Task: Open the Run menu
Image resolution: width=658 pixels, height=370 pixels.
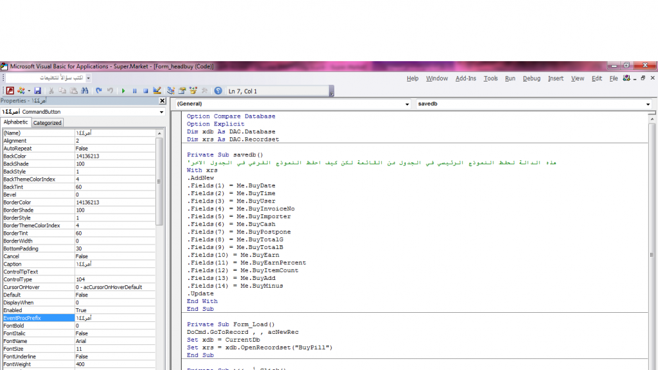Action: click(510, 78)
